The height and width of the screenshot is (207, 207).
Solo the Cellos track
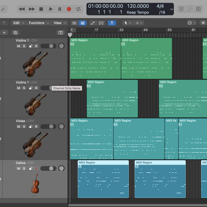coord(24,169)
